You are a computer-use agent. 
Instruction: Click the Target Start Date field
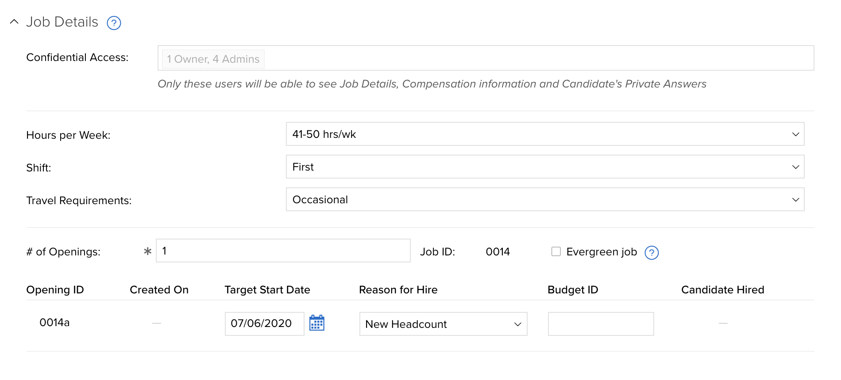coord(264,324)
